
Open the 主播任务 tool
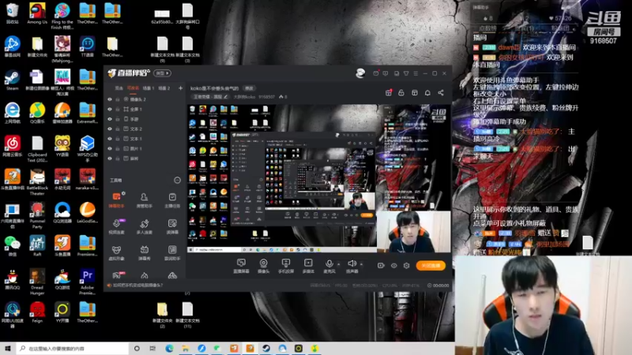pyautogui.click(x=172, y=200)
